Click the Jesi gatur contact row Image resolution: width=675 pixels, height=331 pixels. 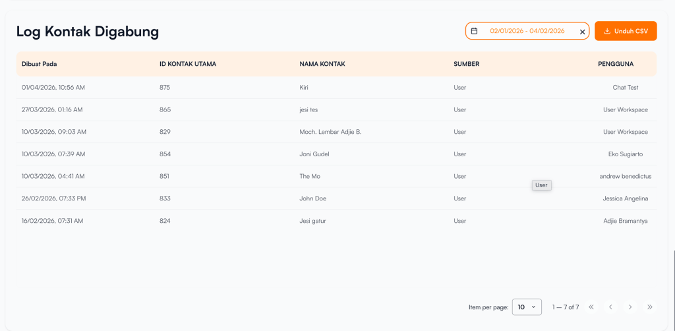312,221
